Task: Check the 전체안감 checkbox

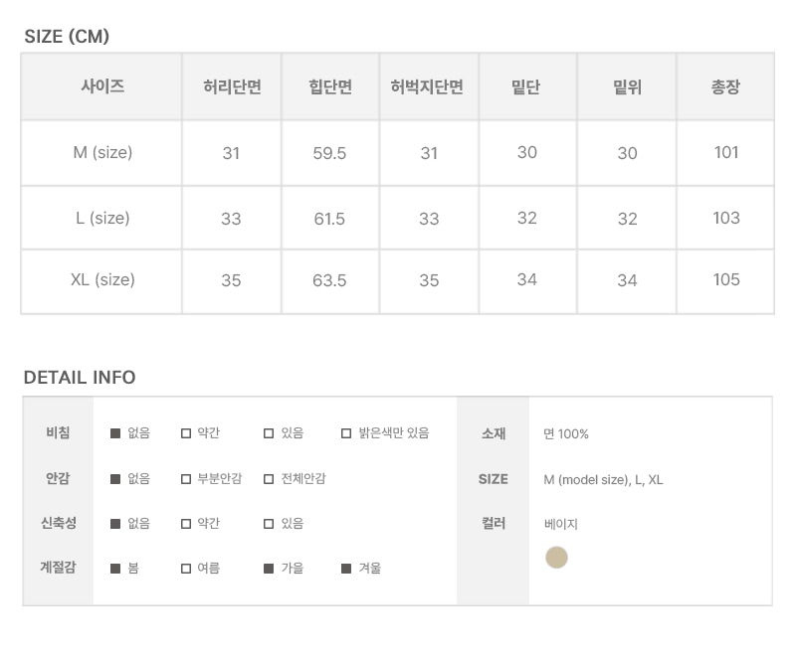Action: (269, 479)
